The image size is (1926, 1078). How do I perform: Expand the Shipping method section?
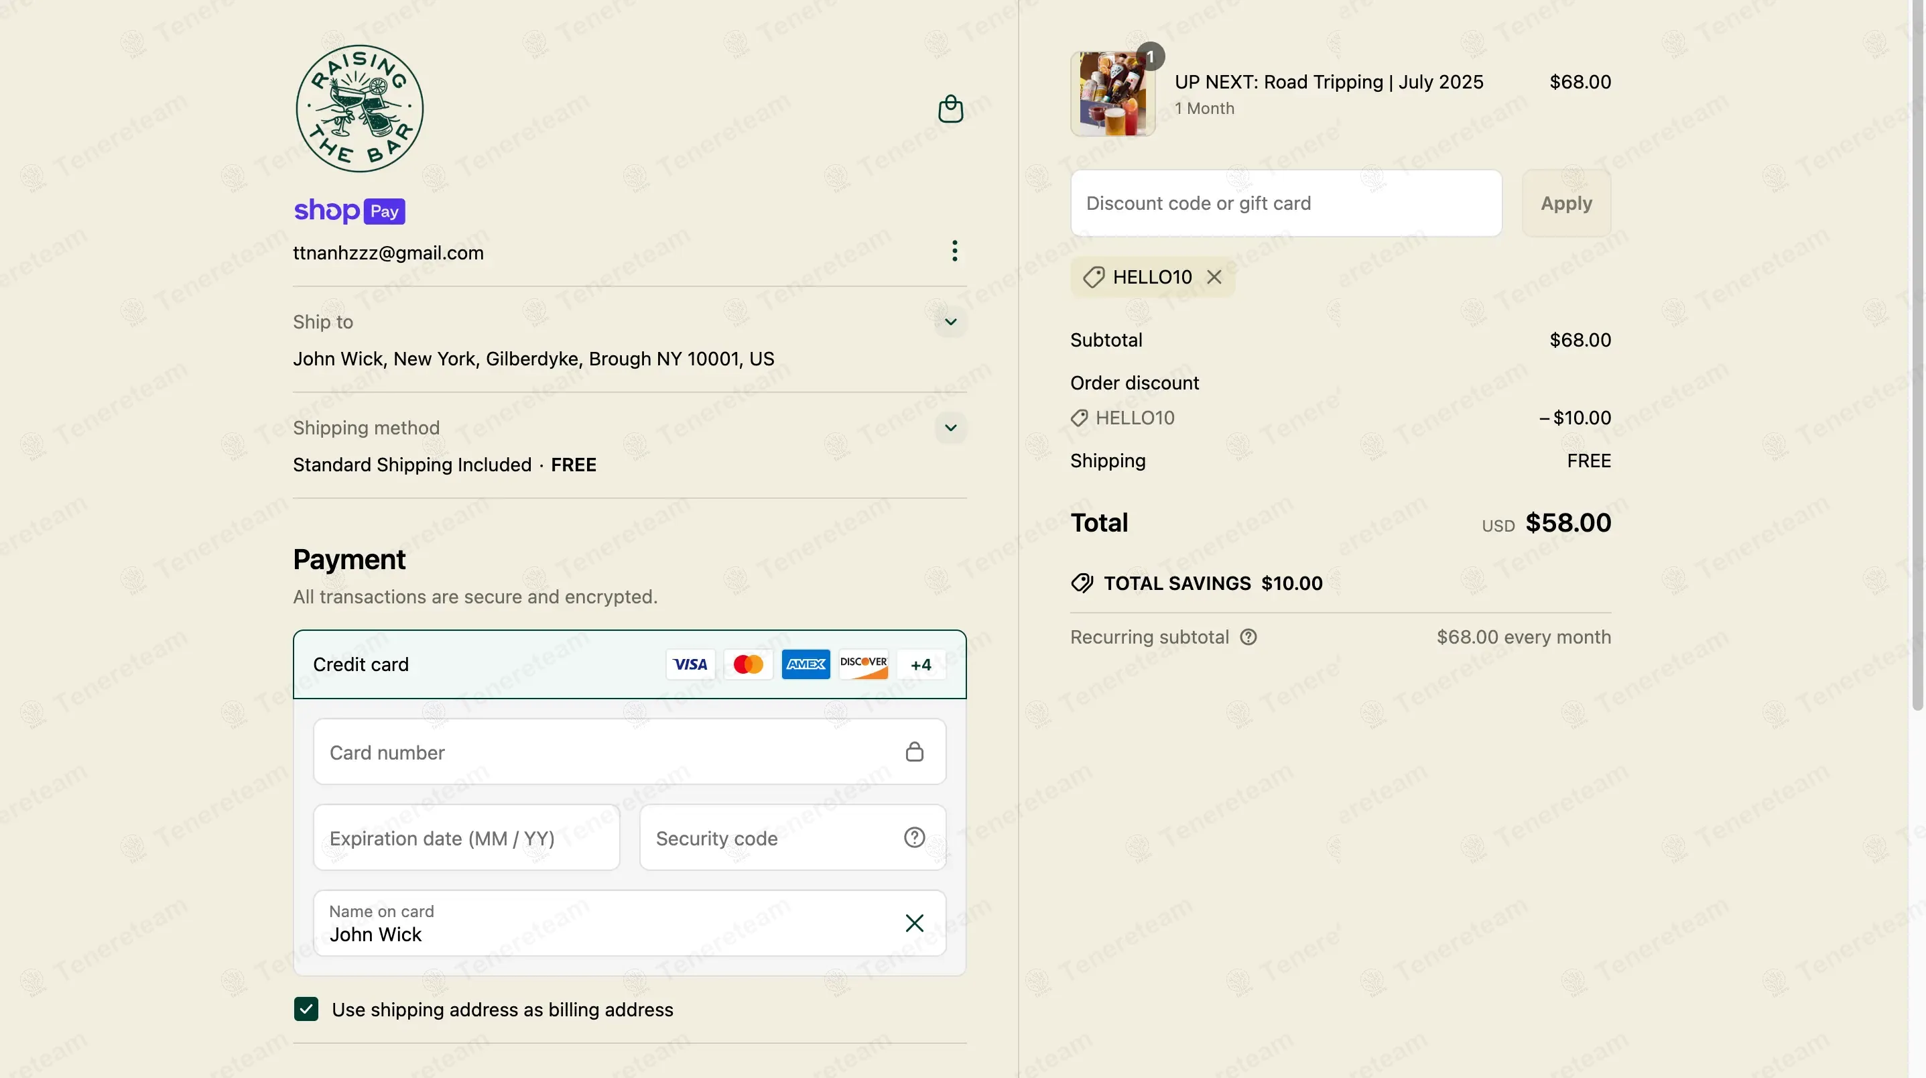[950, 428]
